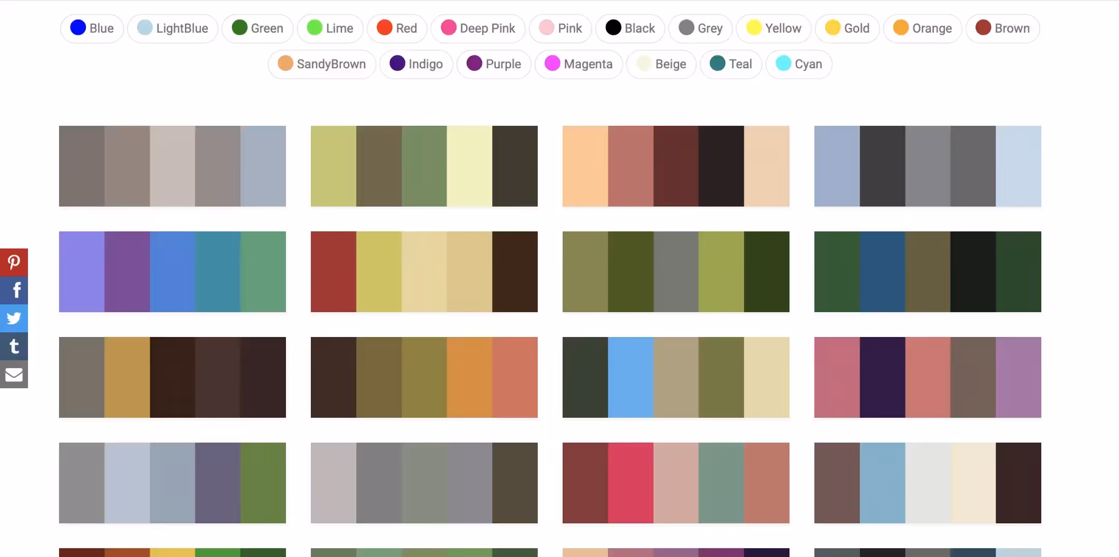Pick the orange swatch in brown-orange palette

(x=469, y=377)
